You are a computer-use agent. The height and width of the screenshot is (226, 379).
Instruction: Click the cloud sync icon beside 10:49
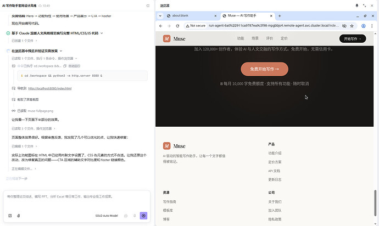tap(40, 5)
